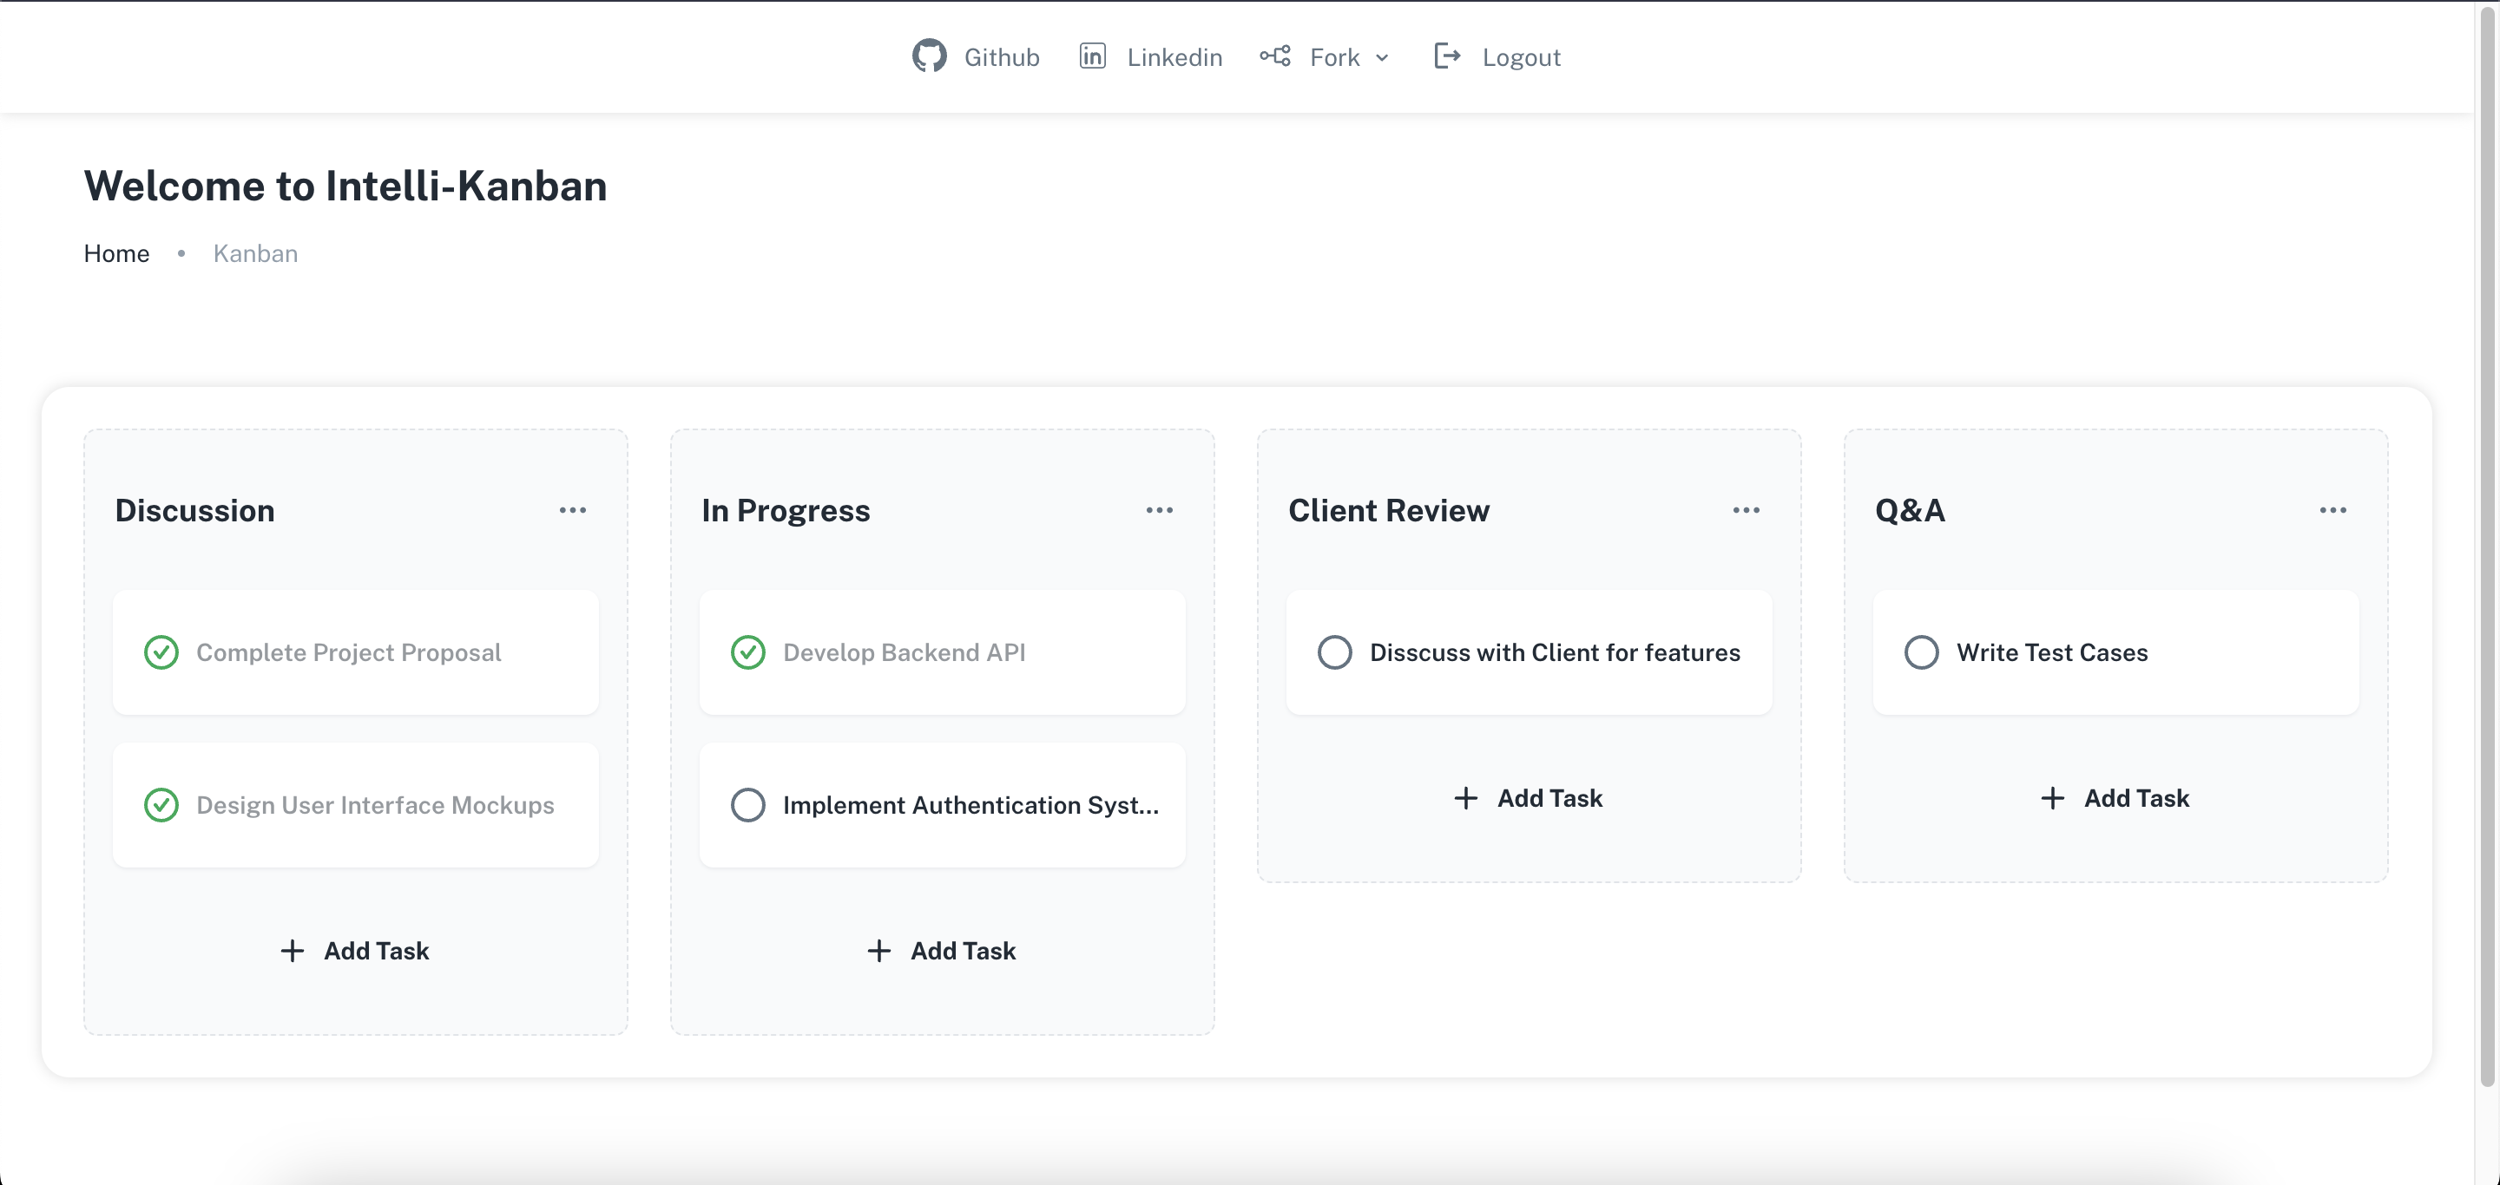
Task: Mark Write Test Cases as complete
Action: pos(1921,651)
